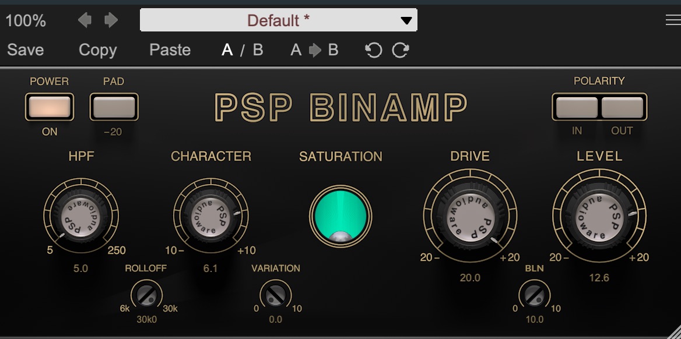Click the Drive knob
This screenshot has width=681, height=339.
click(x=470, y=217)
